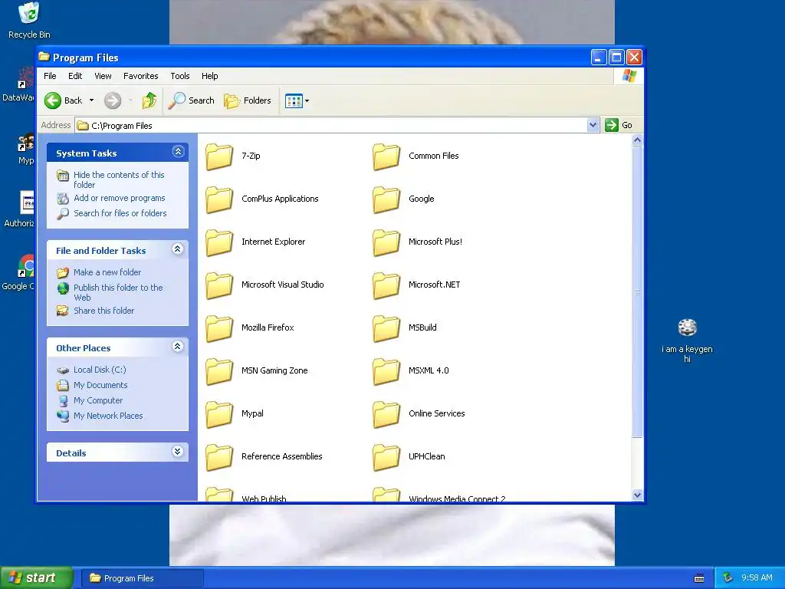Click the Program Files taskbar button
The height and width of the screenshot is (589, 785).
pyautogui.click(x=143, y=578)
